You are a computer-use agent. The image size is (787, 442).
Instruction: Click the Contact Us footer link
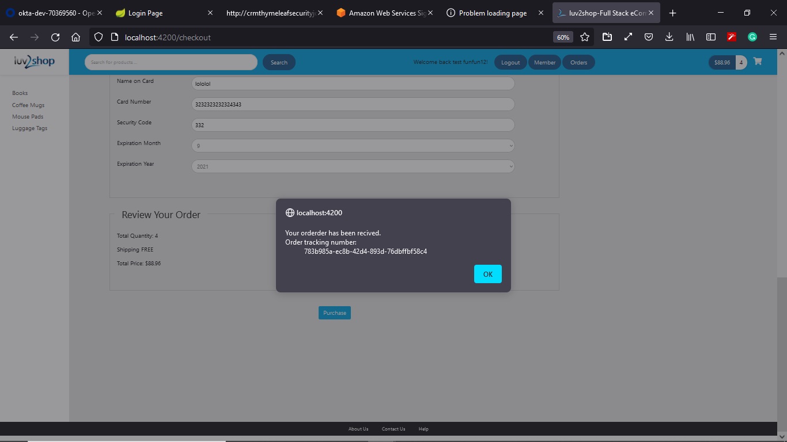(x=393, y=429)
